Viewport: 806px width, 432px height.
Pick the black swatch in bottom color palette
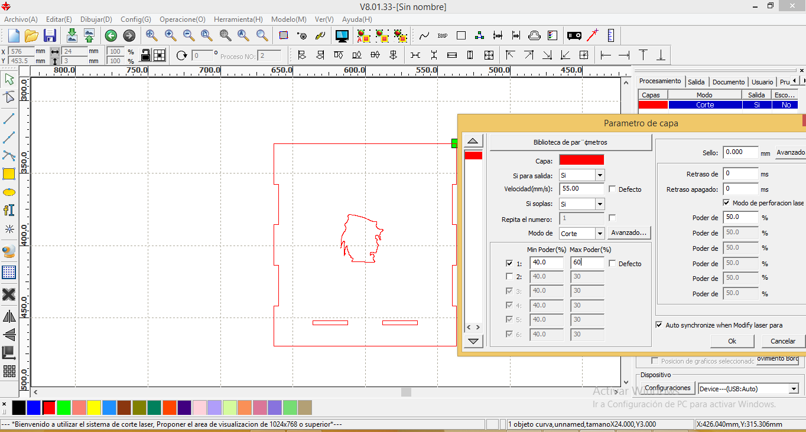[19, 407]
